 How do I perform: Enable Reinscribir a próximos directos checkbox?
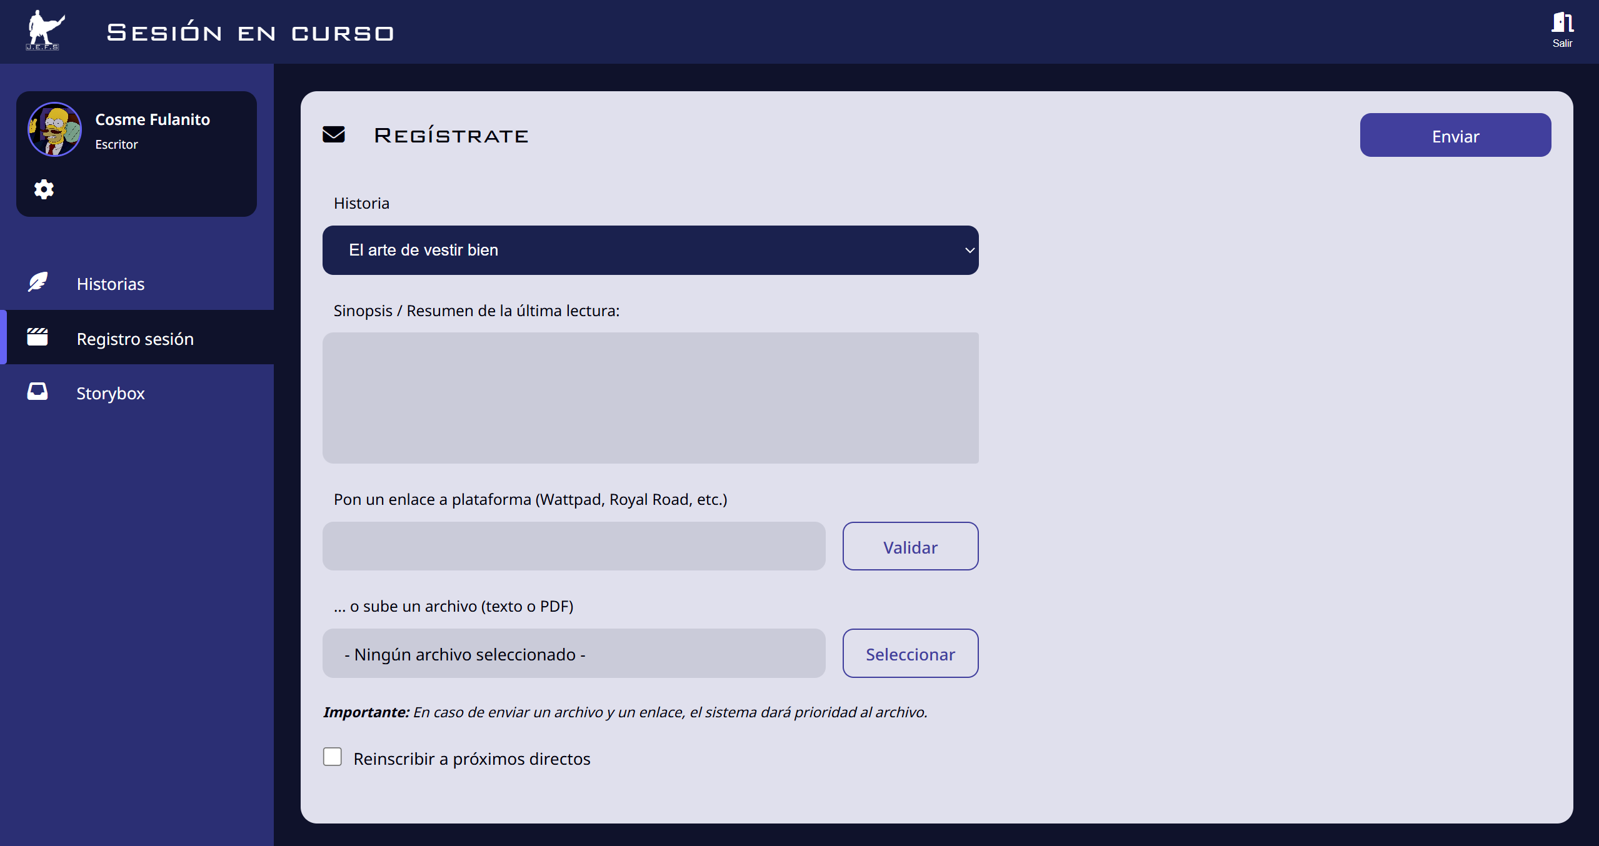(x=333, y=757)
